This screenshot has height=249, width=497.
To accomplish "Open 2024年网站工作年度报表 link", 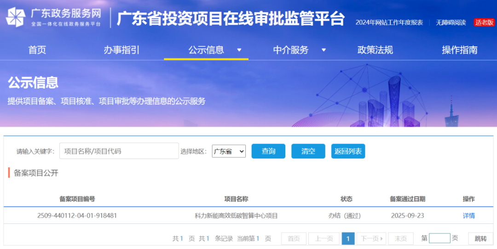I will 389,22.
